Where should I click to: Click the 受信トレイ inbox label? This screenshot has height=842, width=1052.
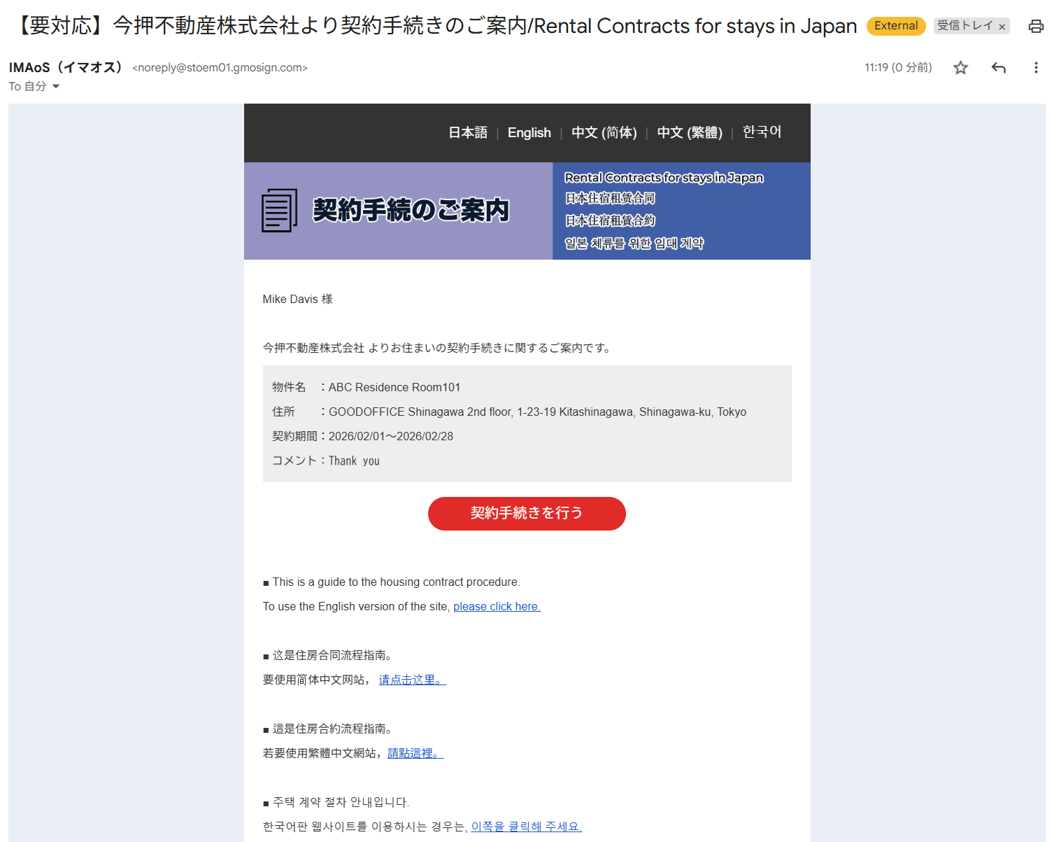coord(965,26)
